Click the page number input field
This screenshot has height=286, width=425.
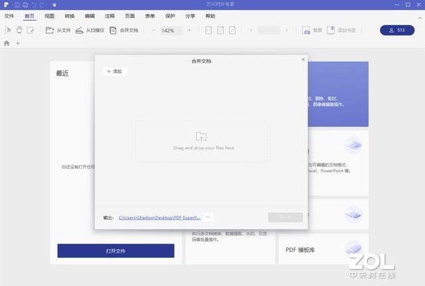click(x=269, y=30)
